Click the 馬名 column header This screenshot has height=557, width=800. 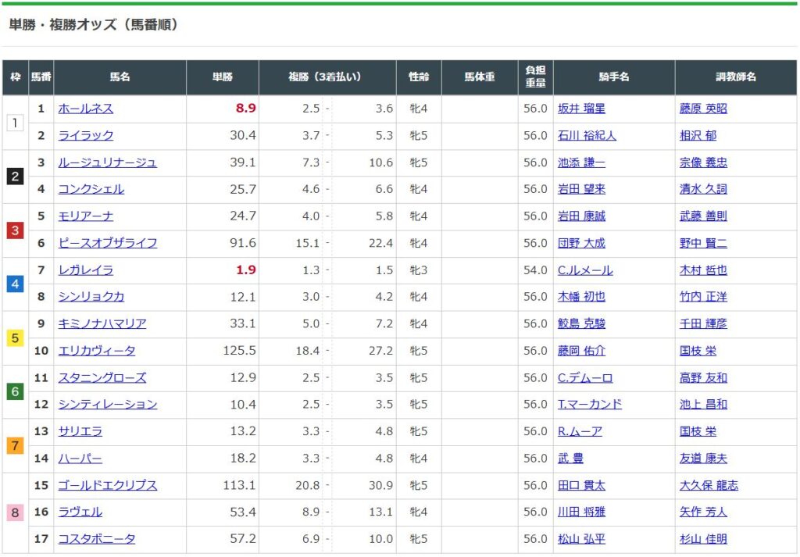pyautogui.click(x=120, y=77)
